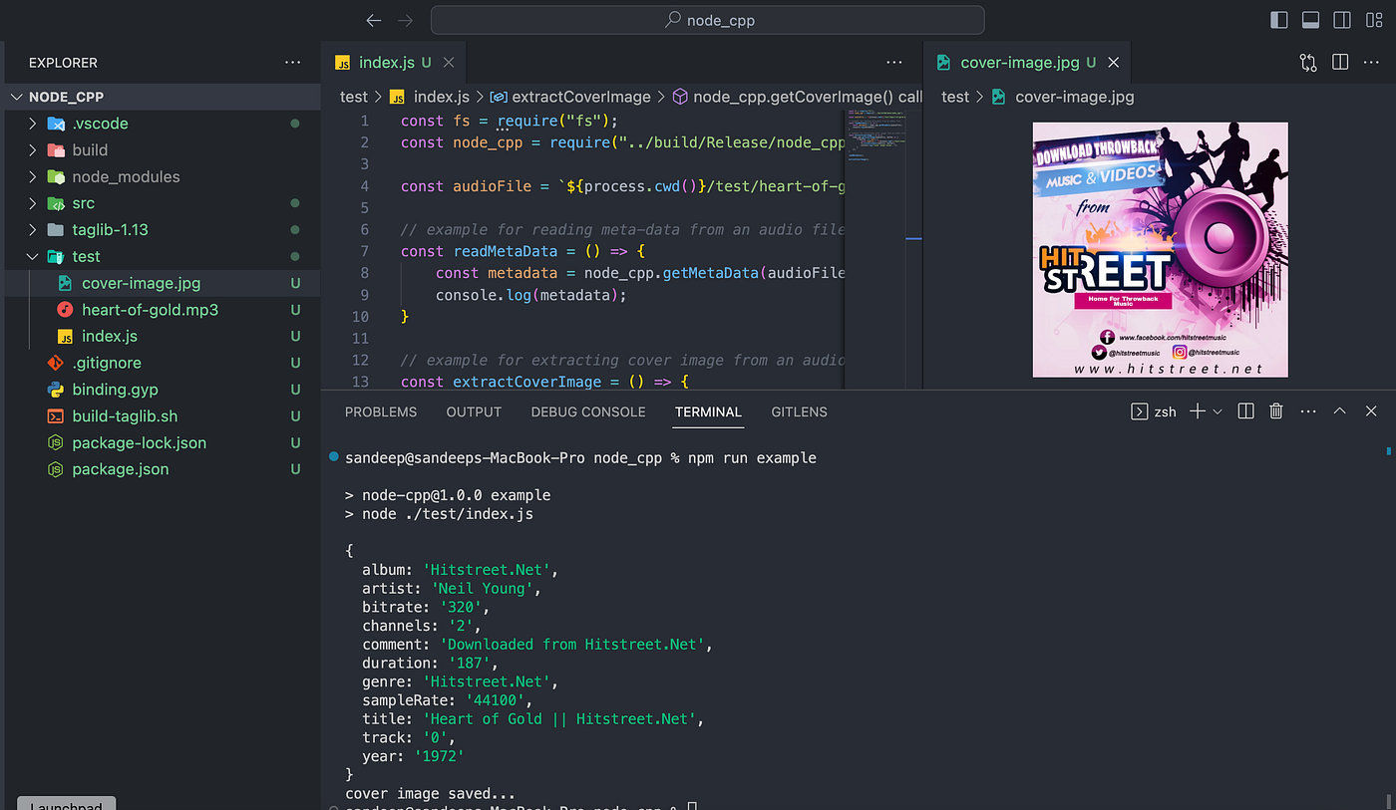The height and width of the screenshot is (810, 1396).
Task: Switch to the PROBLEMS tab
Action: pyautogui.click(x=380, y=411)
